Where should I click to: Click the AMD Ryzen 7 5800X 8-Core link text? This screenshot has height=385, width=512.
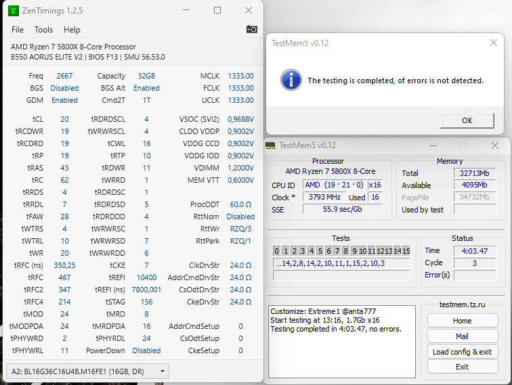330,171
